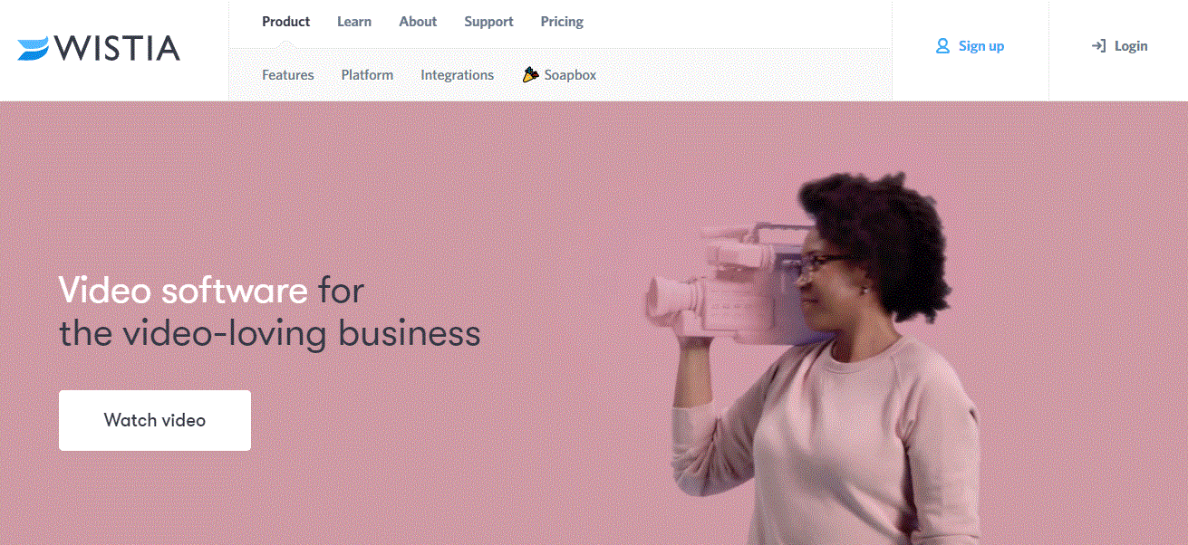Open the Pricing page

pos(562,22)
